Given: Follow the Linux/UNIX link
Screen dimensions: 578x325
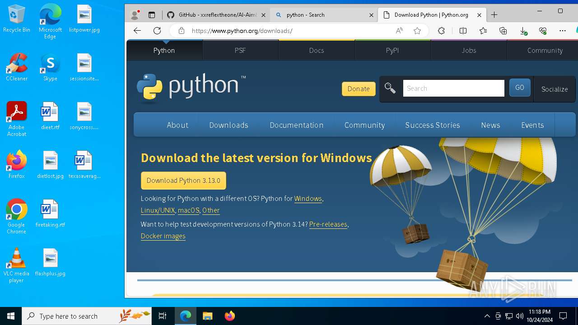Looking at the screenshot, I should pos(158,210).
